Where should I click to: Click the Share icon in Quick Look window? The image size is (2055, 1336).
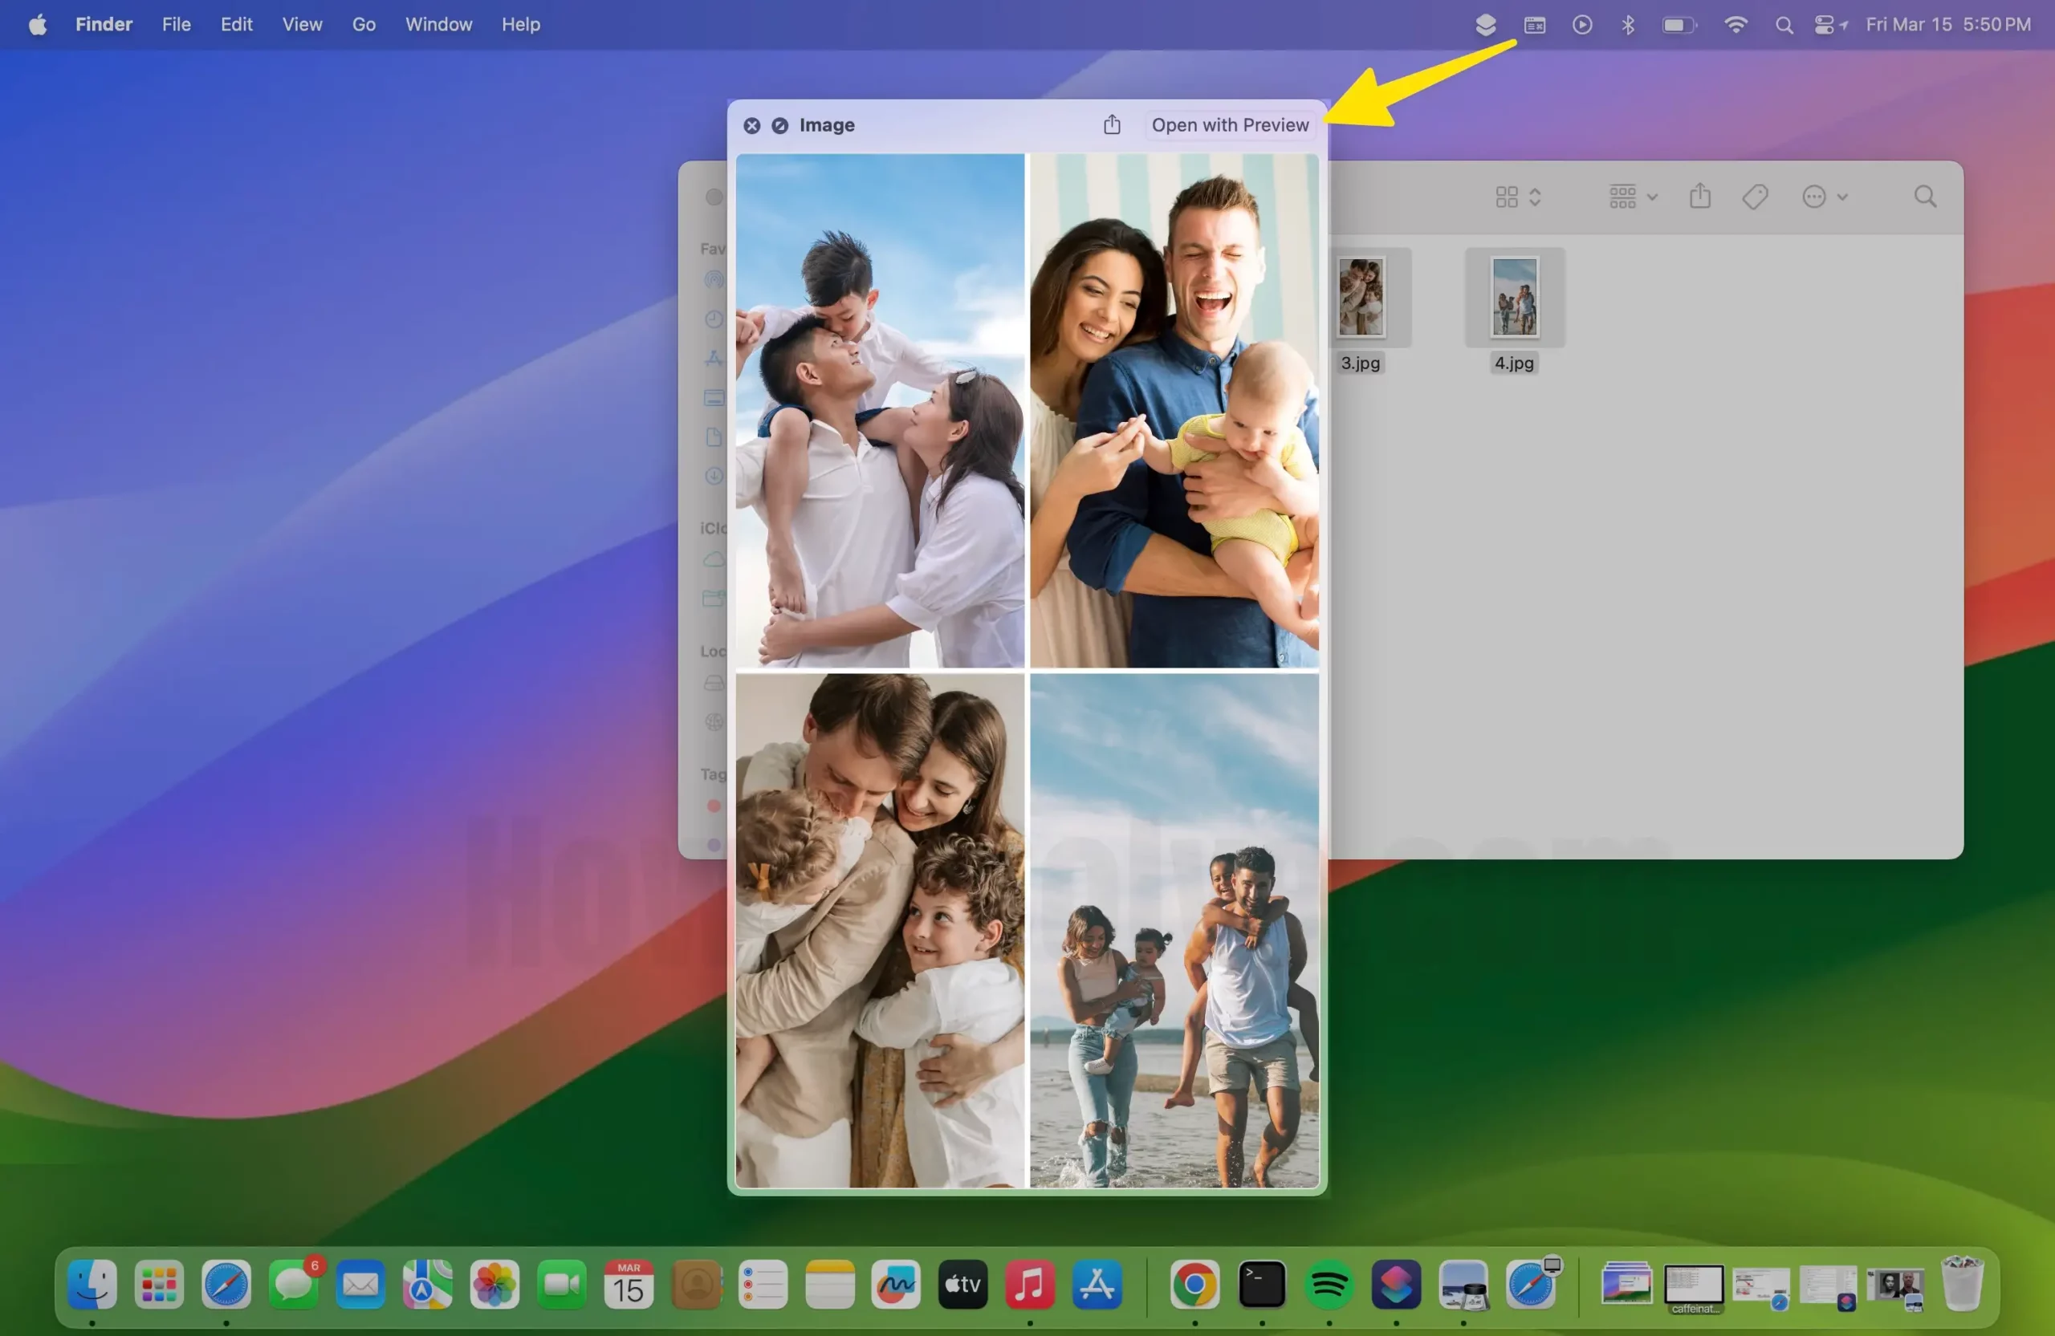pyautogui.click(x=1111, y=125)
